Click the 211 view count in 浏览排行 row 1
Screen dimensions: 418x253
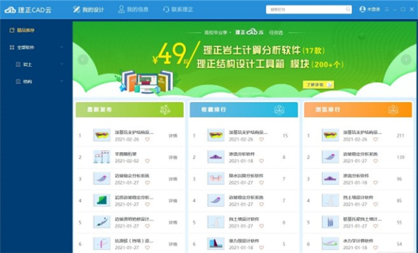[x=401, y=136]
